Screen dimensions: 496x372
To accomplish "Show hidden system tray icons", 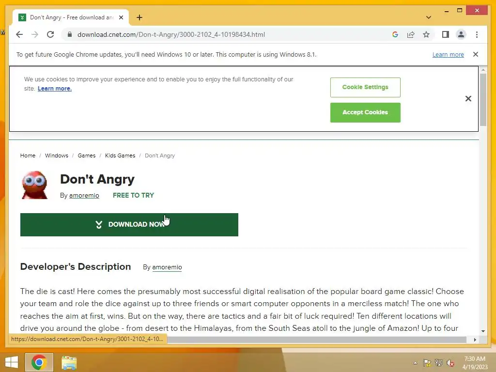I will click(x=415, y=363).
